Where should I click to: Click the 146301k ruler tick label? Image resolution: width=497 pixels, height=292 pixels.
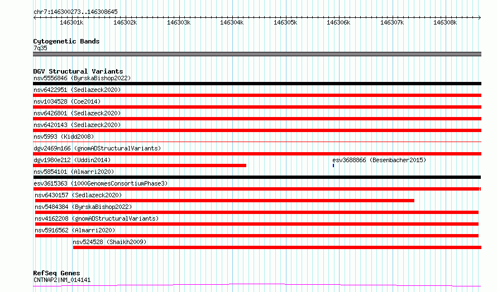tap(71, 22)
